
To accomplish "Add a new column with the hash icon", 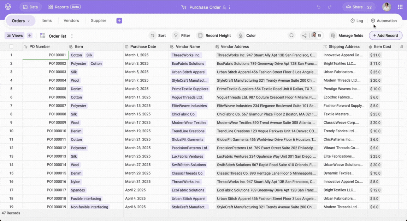I will [402, 47].
